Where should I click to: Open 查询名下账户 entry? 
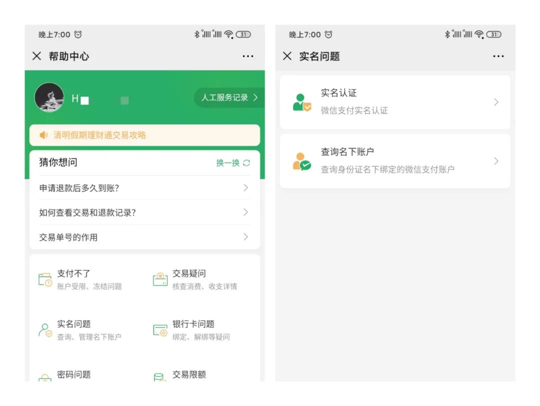[395, 161]
